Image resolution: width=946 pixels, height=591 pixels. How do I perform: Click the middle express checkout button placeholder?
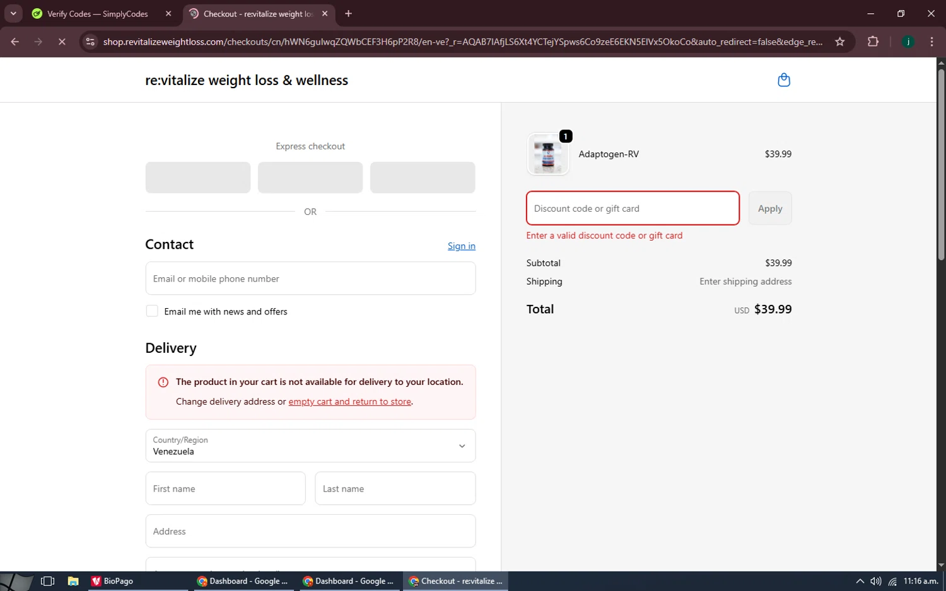coord(310,178)
